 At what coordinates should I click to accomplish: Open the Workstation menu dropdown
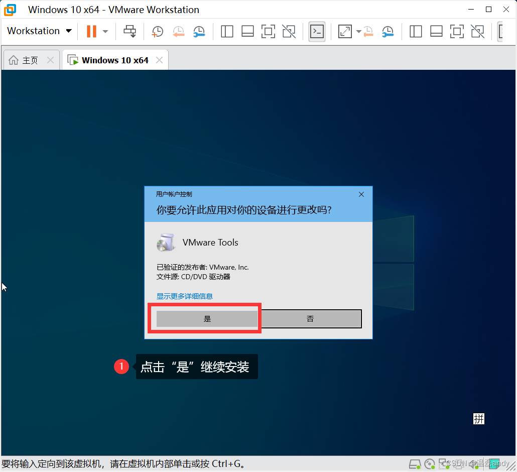click(x=40, y=31)
